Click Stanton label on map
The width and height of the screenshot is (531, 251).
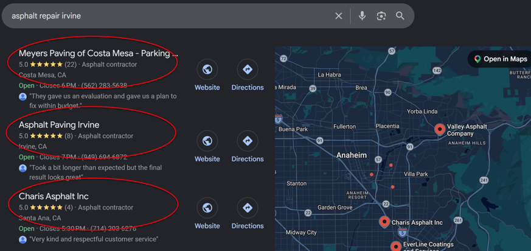pos(296,183)
